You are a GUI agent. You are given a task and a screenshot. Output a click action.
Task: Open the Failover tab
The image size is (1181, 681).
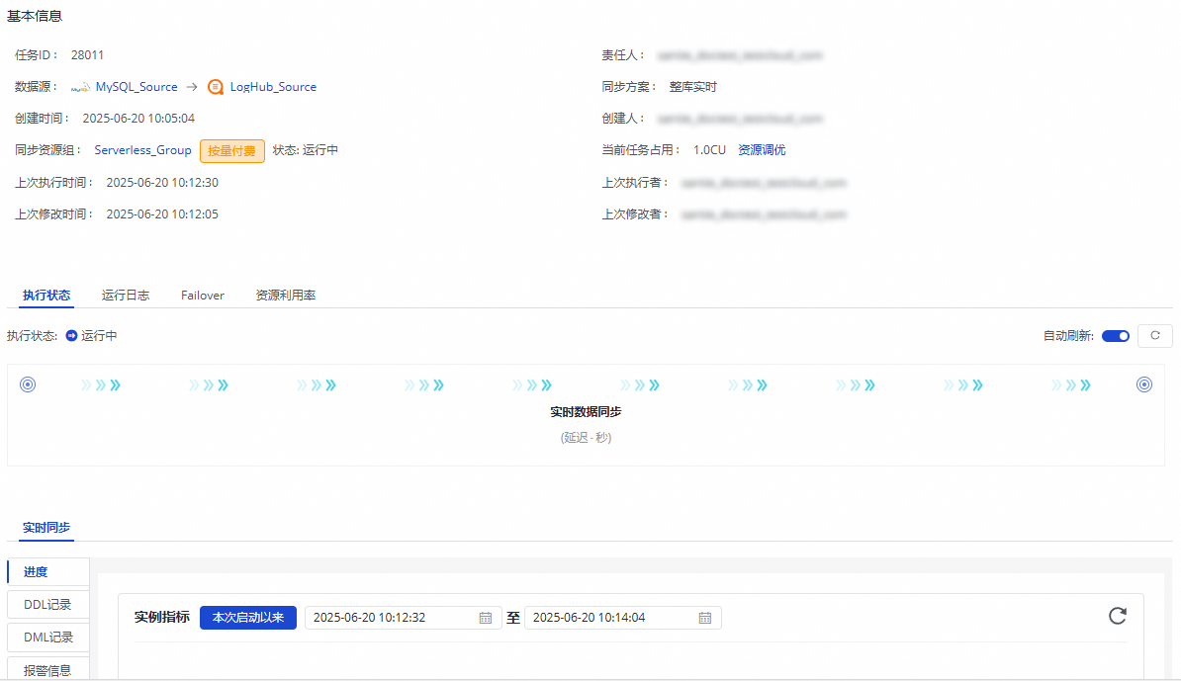click(x=203, y=295)
